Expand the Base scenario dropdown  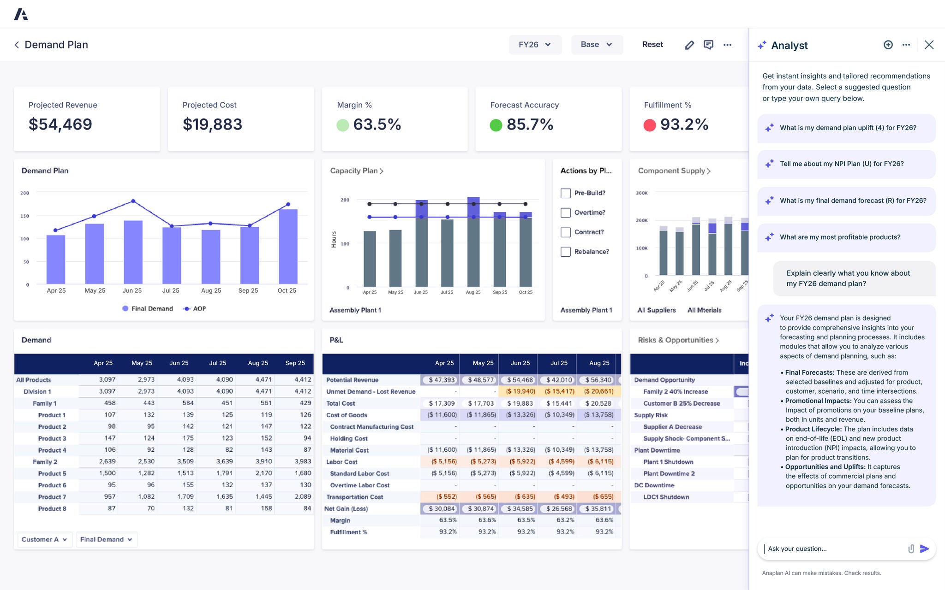coord(597,44)
